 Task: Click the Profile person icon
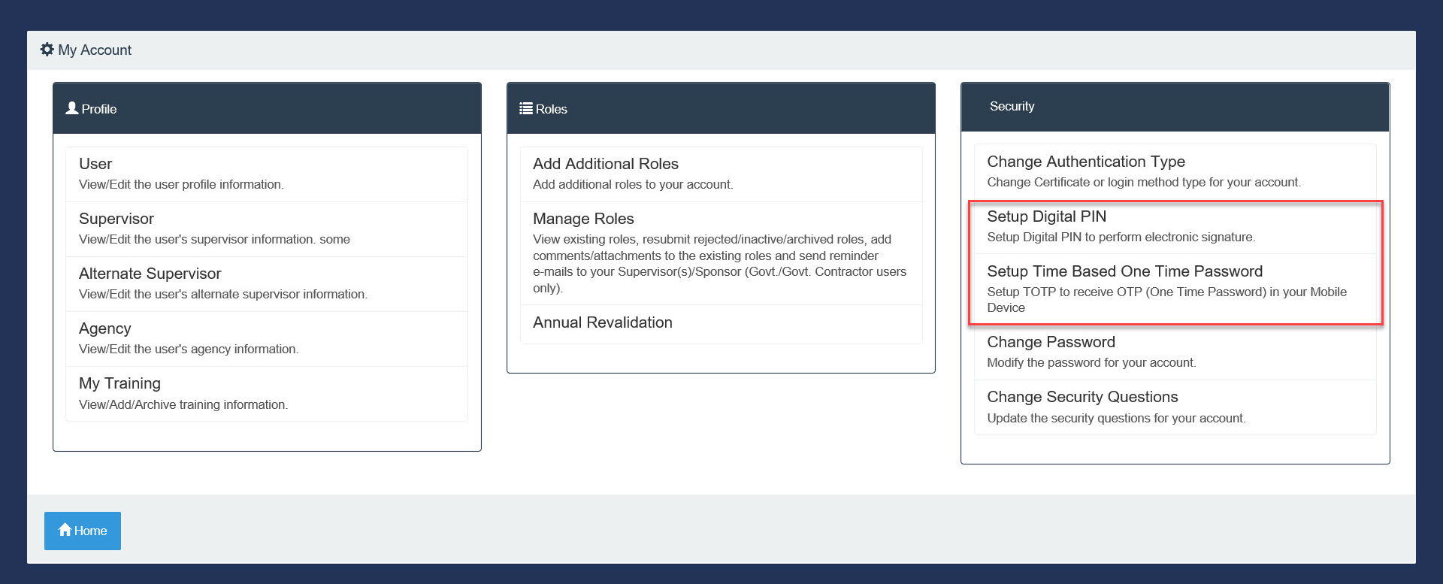click(72, 108)
